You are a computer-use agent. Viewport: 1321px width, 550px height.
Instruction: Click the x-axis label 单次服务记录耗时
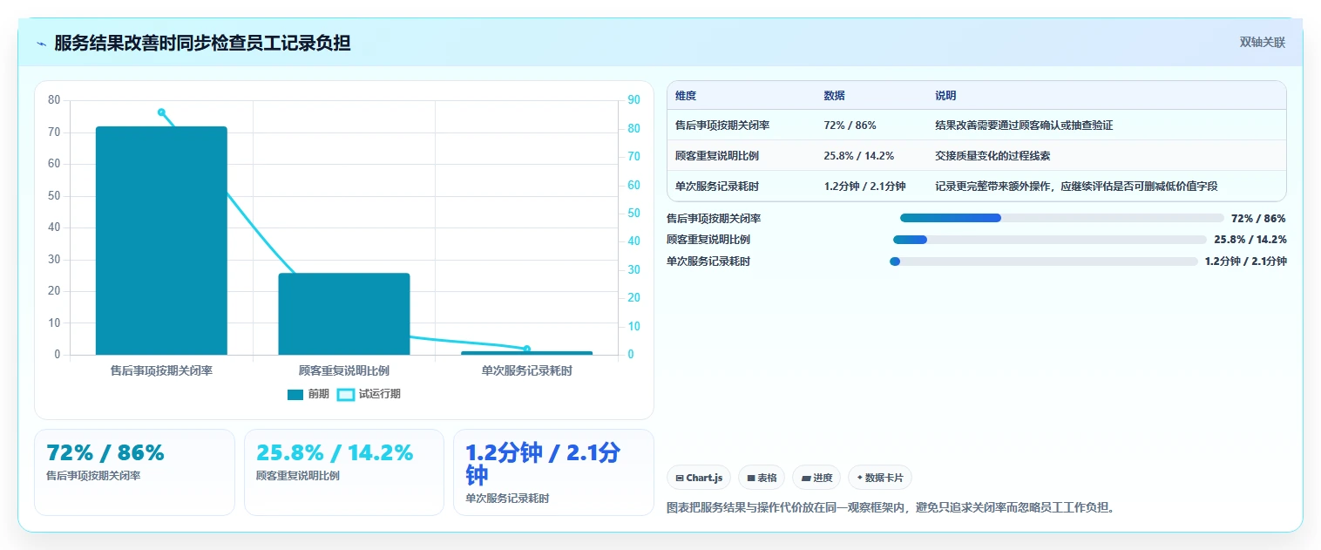[527, 370]
